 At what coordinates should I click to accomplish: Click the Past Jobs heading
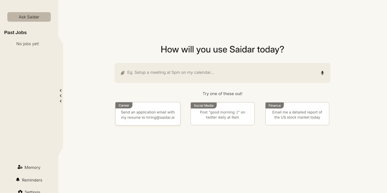[x=15, y=32]
